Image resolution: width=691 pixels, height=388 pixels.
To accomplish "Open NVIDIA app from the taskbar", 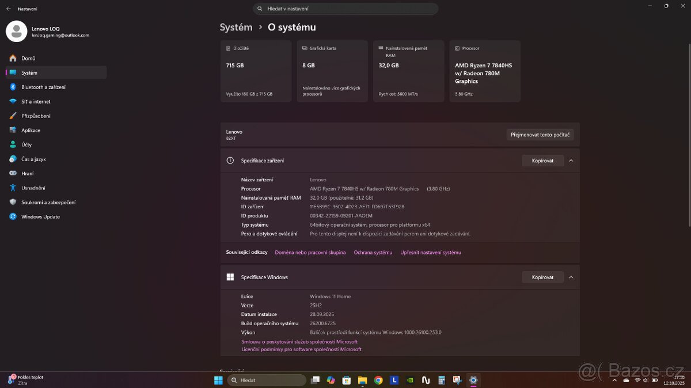I will pos(409,380).
